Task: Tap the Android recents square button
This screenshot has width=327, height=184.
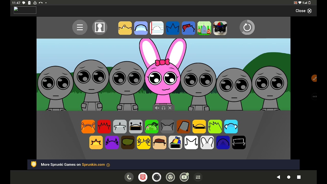Action: pos(299,177)
